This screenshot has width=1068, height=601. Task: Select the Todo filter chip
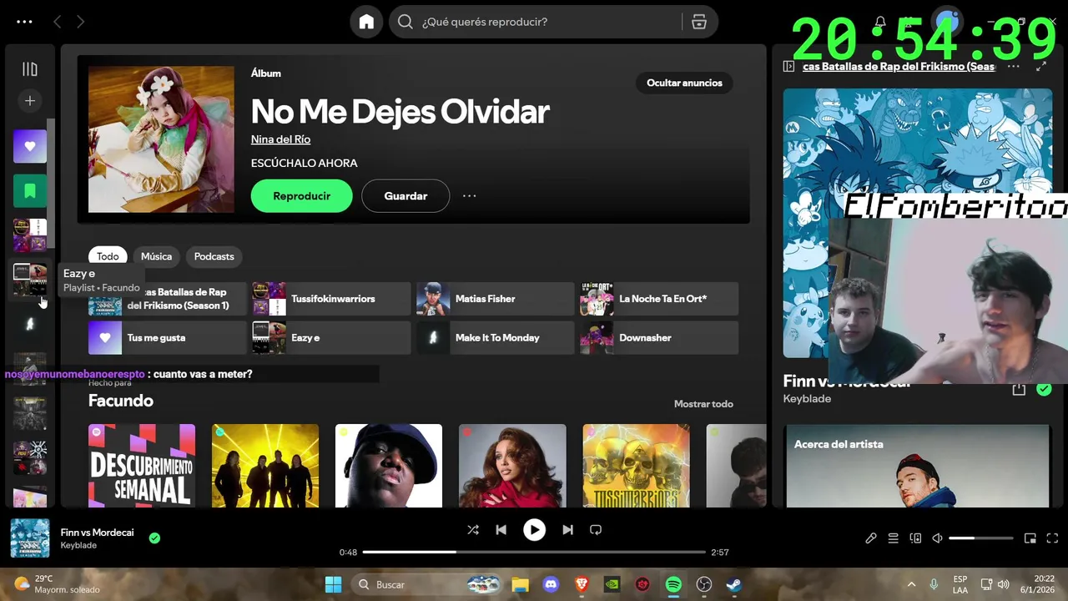click(108, 256)
